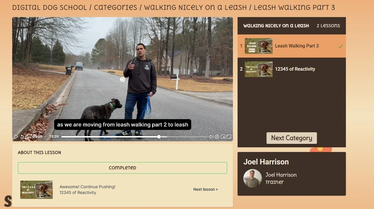Enable picture-in-picture mode
Image resolution: width=374 pixels, height=209 pixels.
(223, 136)
